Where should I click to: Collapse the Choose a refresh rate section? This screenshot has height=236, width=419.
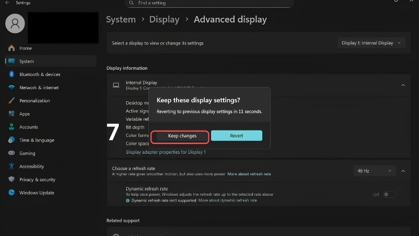coord(403,171)
